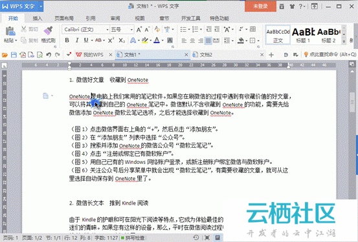Switch to the 页面布局 ribbon tab
Viewport: 358px width, 242px height.
click(x=64, y=18)
